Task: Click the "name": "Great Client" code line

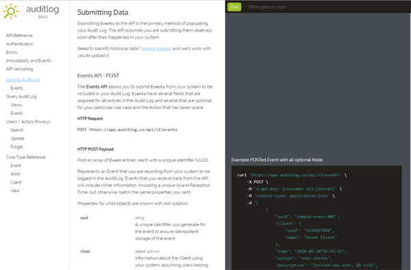Action: (x=311, y=238)
